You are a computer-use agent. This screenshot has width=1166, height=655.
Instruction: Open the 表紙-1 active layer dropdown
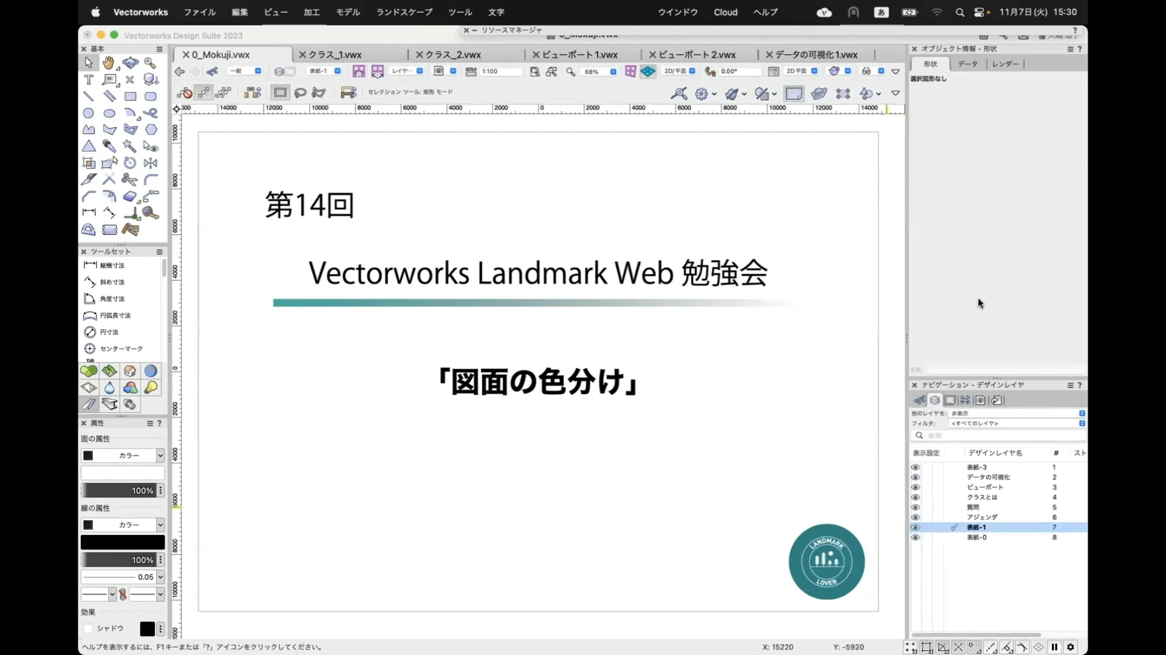coord(324,71)
